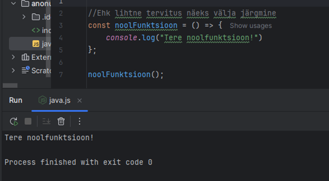Viewport: 329px width, 181px height.
Task: Select the Run tool window label
Action: [x=15, y=101]
